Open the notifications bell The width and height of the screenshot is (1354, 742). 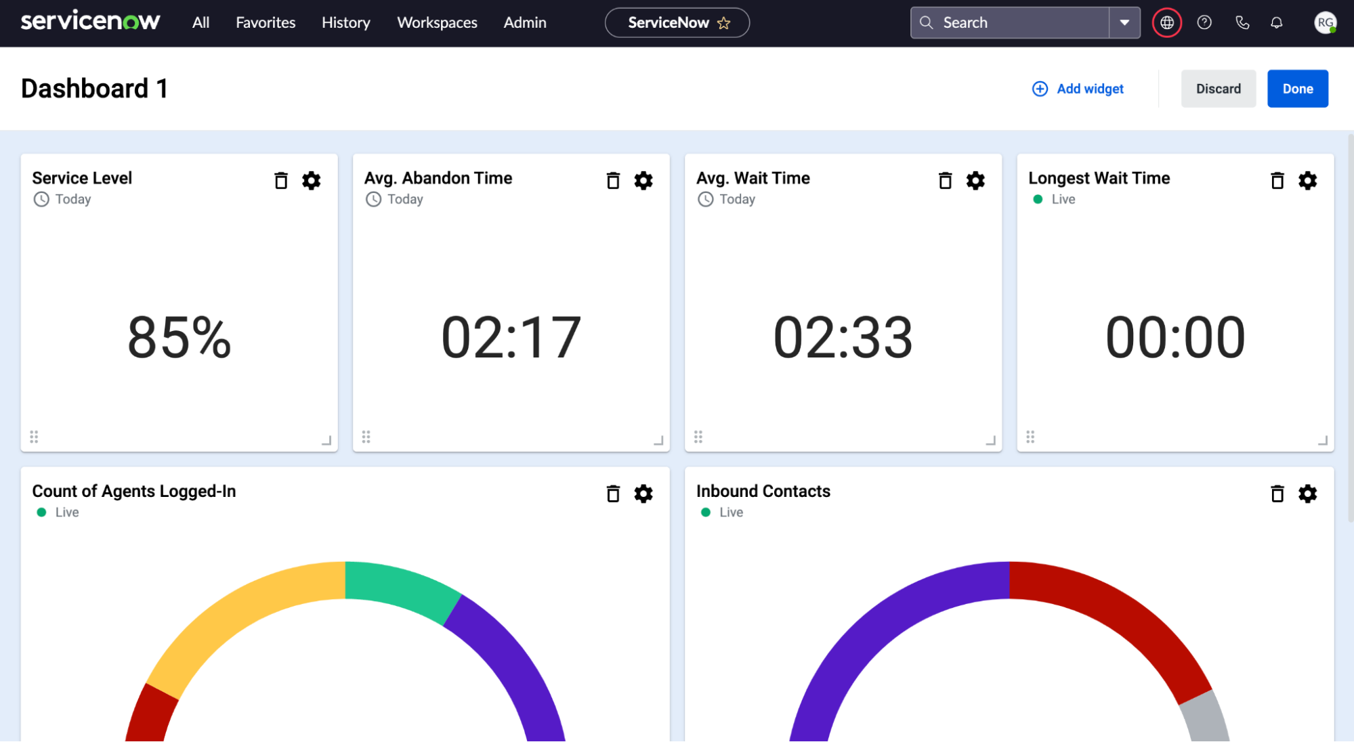point(1276,22)
